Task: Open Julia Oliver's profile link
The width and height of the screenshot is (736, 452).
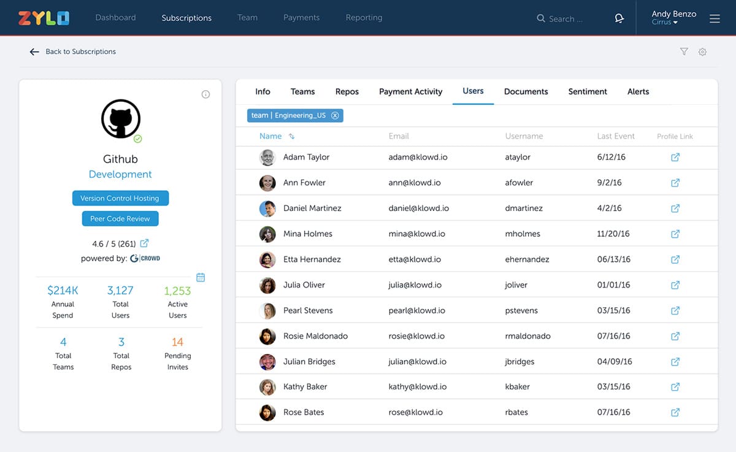Action: [x=675, y=285]
